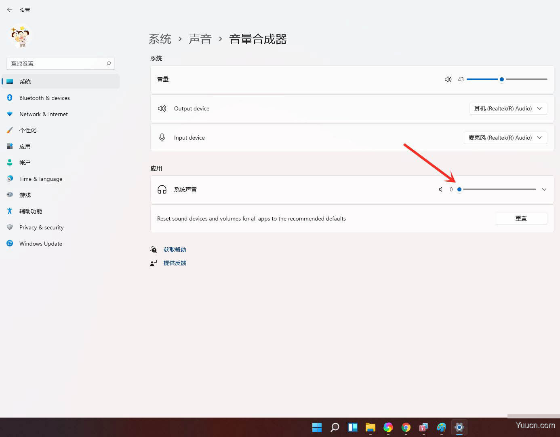Image resolution: width=560 pixels, height=437 pixels.
Task: Click the Output device speaker icon
Action: pyautogui.click(x=162, y=108)
